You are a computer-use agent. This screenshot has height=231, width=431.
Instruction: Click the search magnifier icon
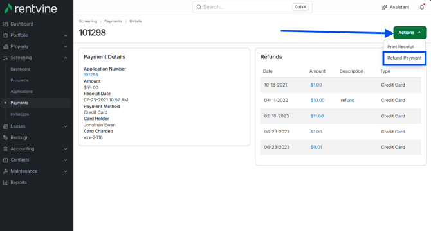(x=199, y=7)
